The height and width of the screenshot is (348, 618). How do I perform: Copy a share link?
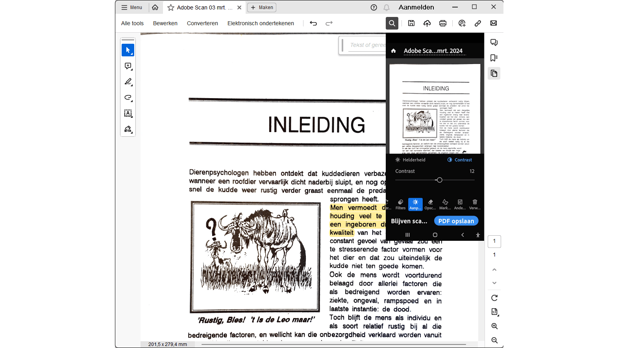[x=478, y=23]
